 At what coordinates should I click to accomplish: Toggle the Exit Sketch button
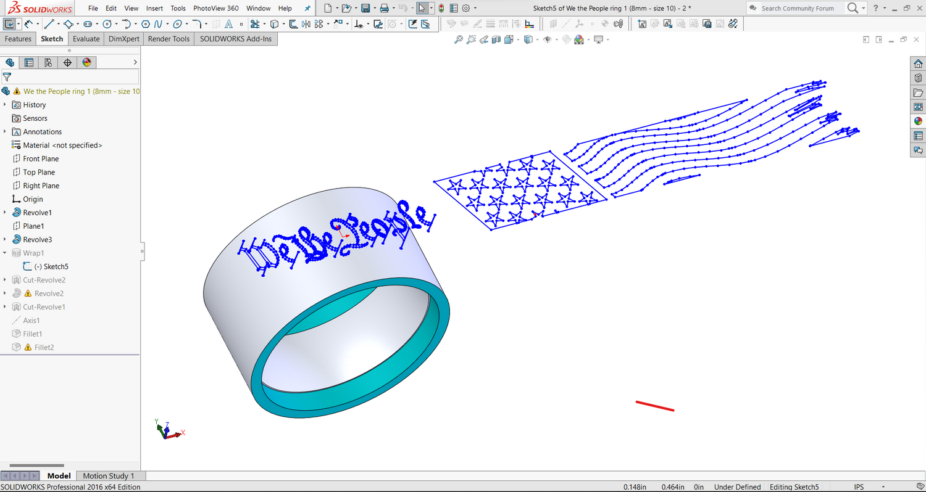[x=10, y=24]
